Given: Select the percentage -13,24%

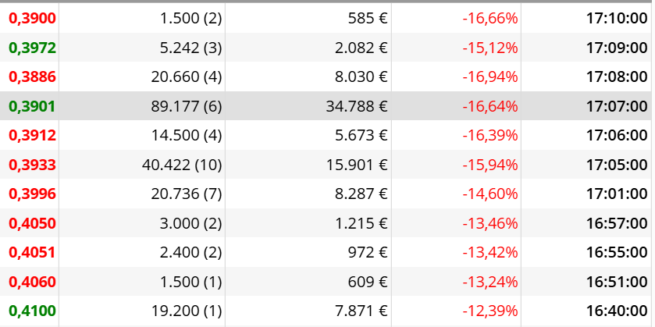Looking at the screenshot, I should coord(490,282).
